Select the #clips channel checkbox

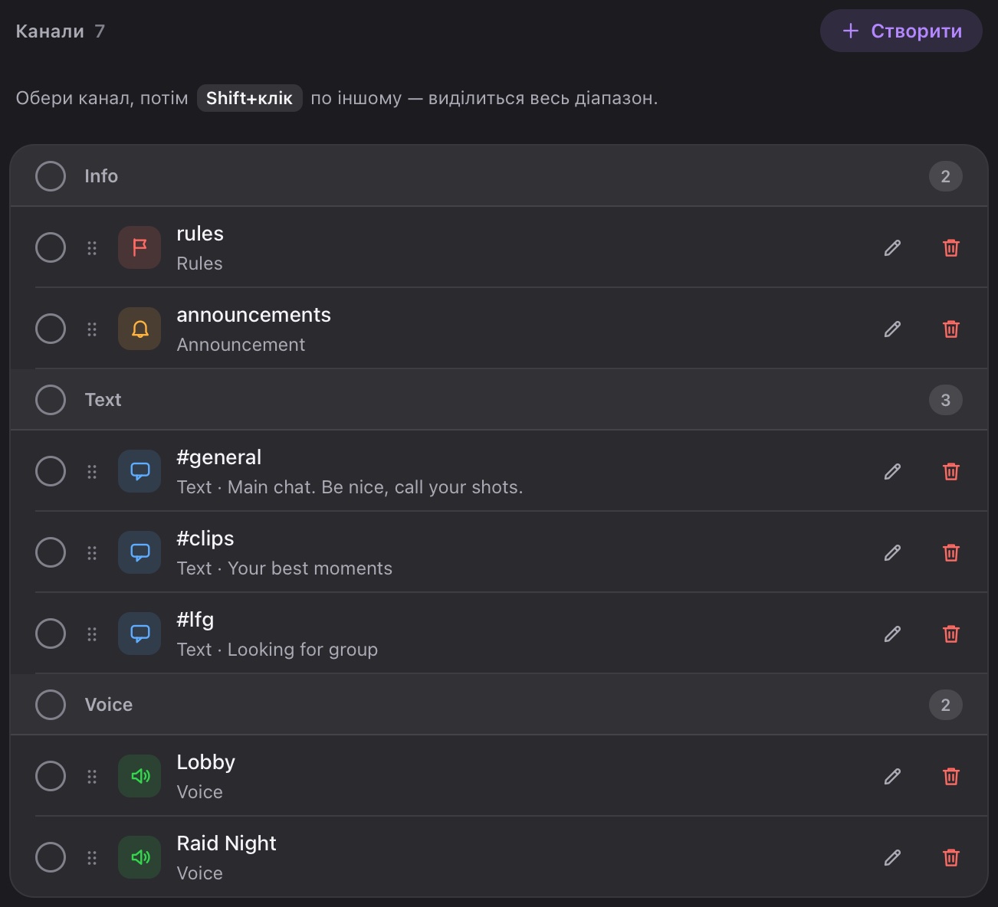click(x=51, y=552)
